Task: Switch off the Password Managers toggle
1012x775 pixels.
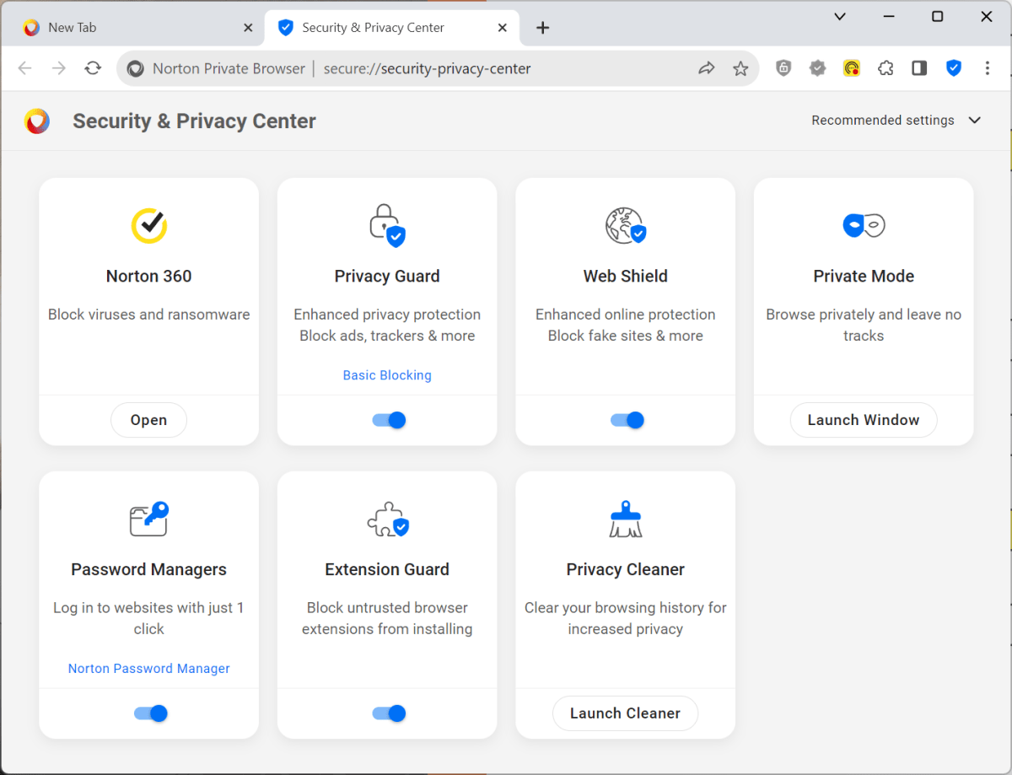Action: click(x=151, y=713)
